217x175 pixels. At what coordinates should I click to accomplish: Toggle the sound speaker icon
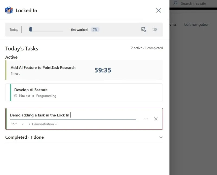click(155, 29)
